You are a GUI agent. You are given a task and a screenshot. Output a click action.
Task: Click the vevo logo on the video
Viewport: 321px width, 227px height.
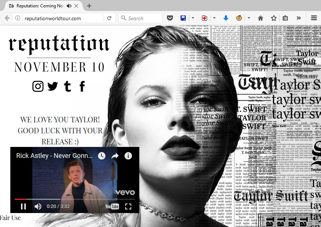125,192
